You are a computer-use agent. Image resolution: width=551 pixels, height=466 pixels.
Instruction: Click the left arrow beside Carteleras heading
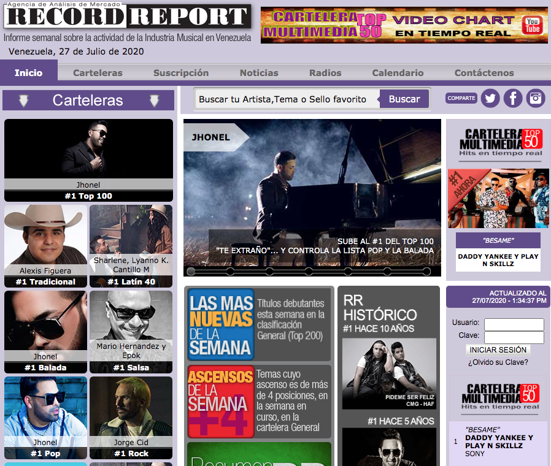point(23,101)
